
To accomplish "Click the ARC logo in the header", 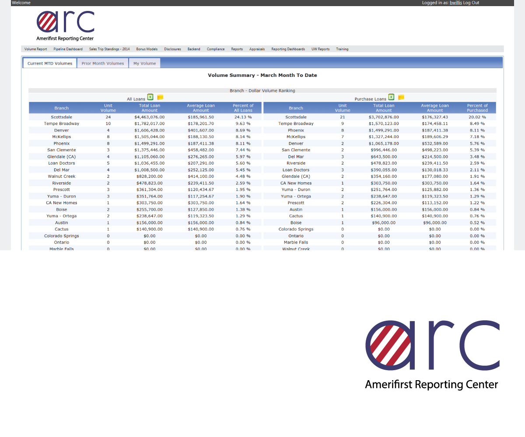I will click(65, 26).
